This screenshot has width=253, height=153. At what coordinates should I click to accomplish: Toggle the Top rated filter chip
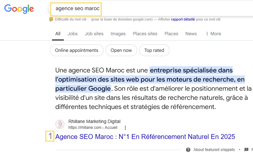point(154,50)
